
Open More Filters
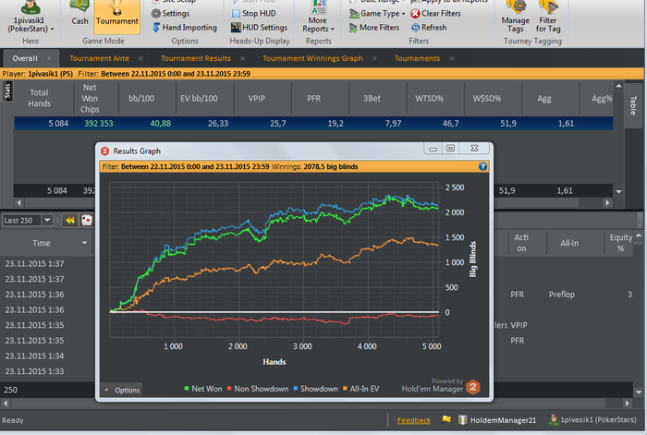click(374, 27)
